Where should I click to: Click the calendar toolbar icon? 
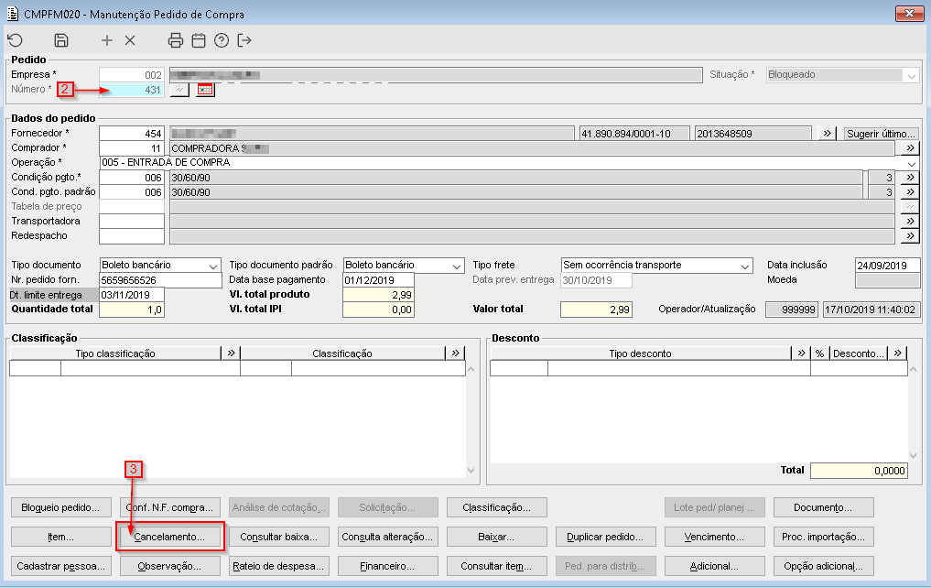click(x=199, y=40)
